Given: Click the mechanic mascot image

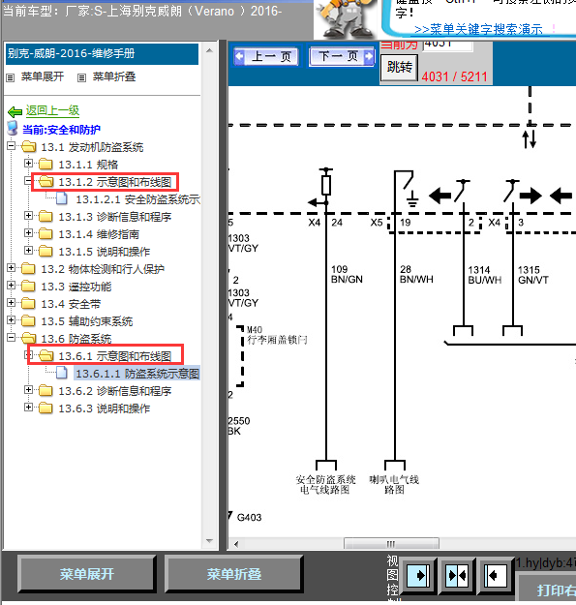Looking at the screenshot, I should point(346,18).
